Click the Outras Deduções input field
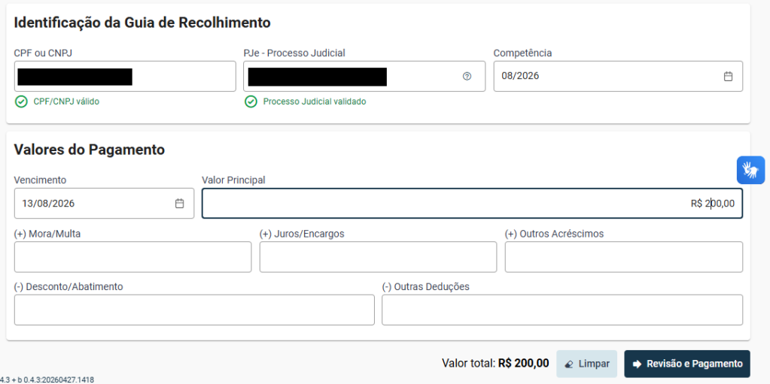This screenshot has width=770, height=384. tap(562, 310)
